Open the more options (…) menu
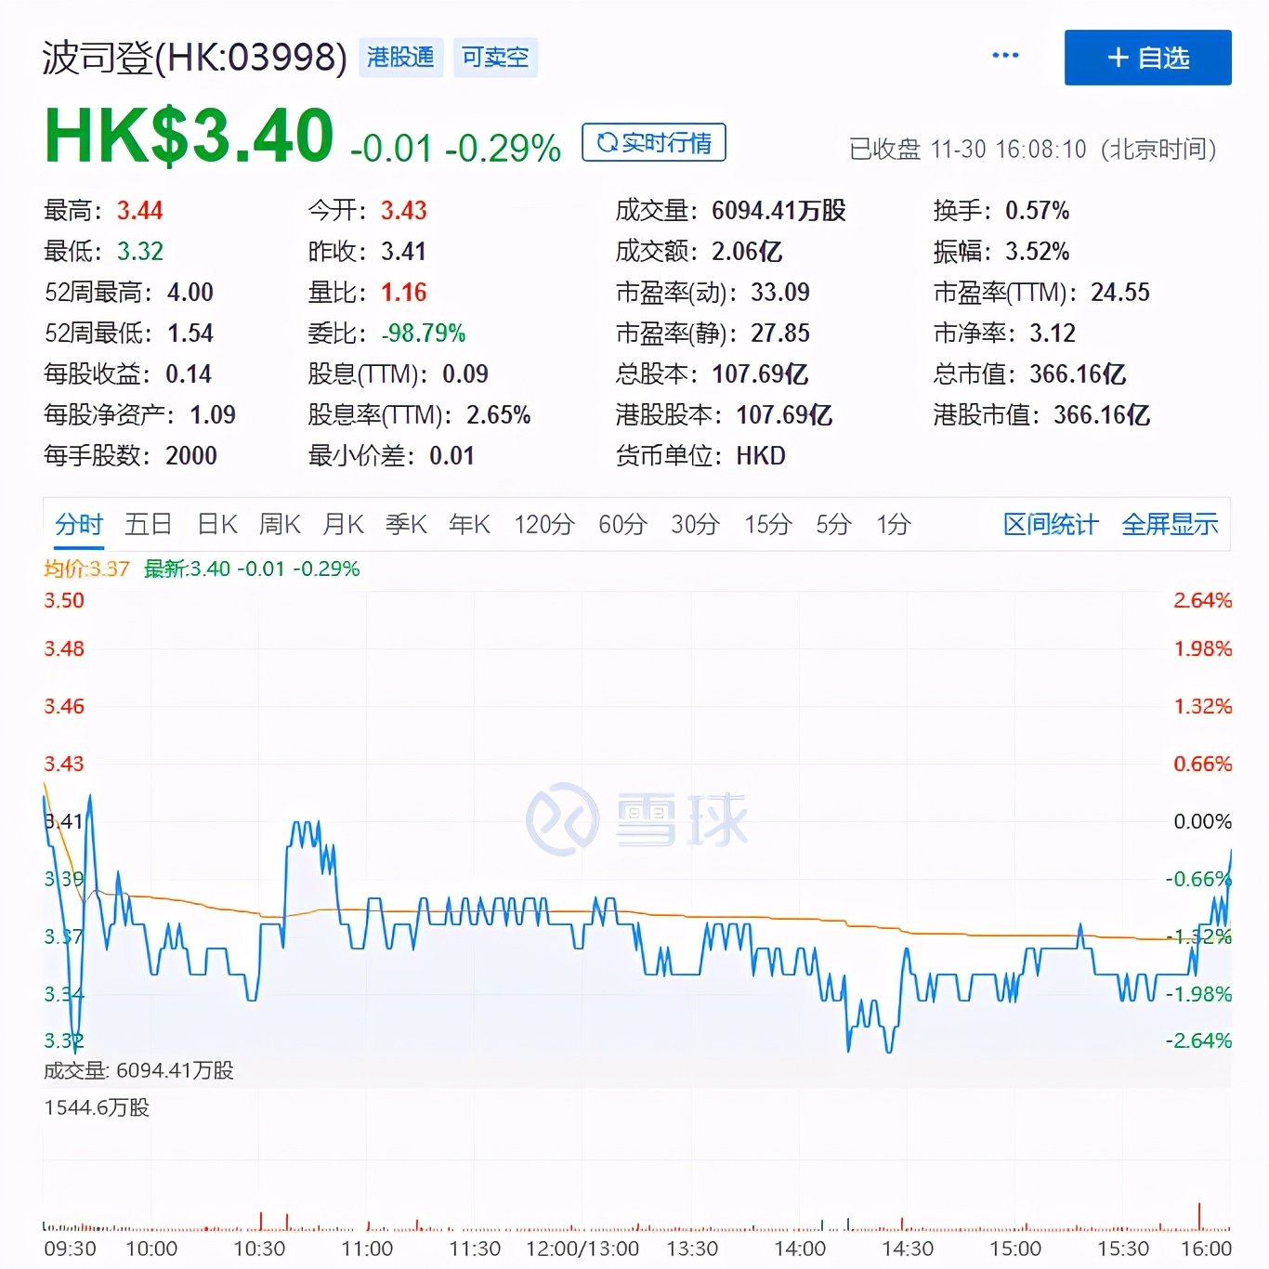Viewport: 1269px width, 1269px height. coord(1005,56)
